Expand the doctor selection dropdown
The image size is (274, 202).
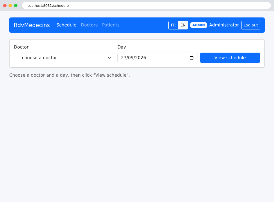[64, 58]
